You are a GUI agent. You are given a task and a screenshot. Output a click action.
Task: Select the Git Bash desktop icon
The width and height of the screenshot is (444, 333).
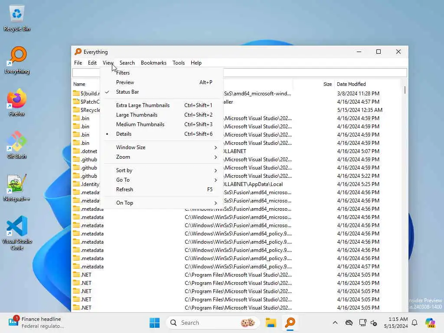[x=17, y=145]
